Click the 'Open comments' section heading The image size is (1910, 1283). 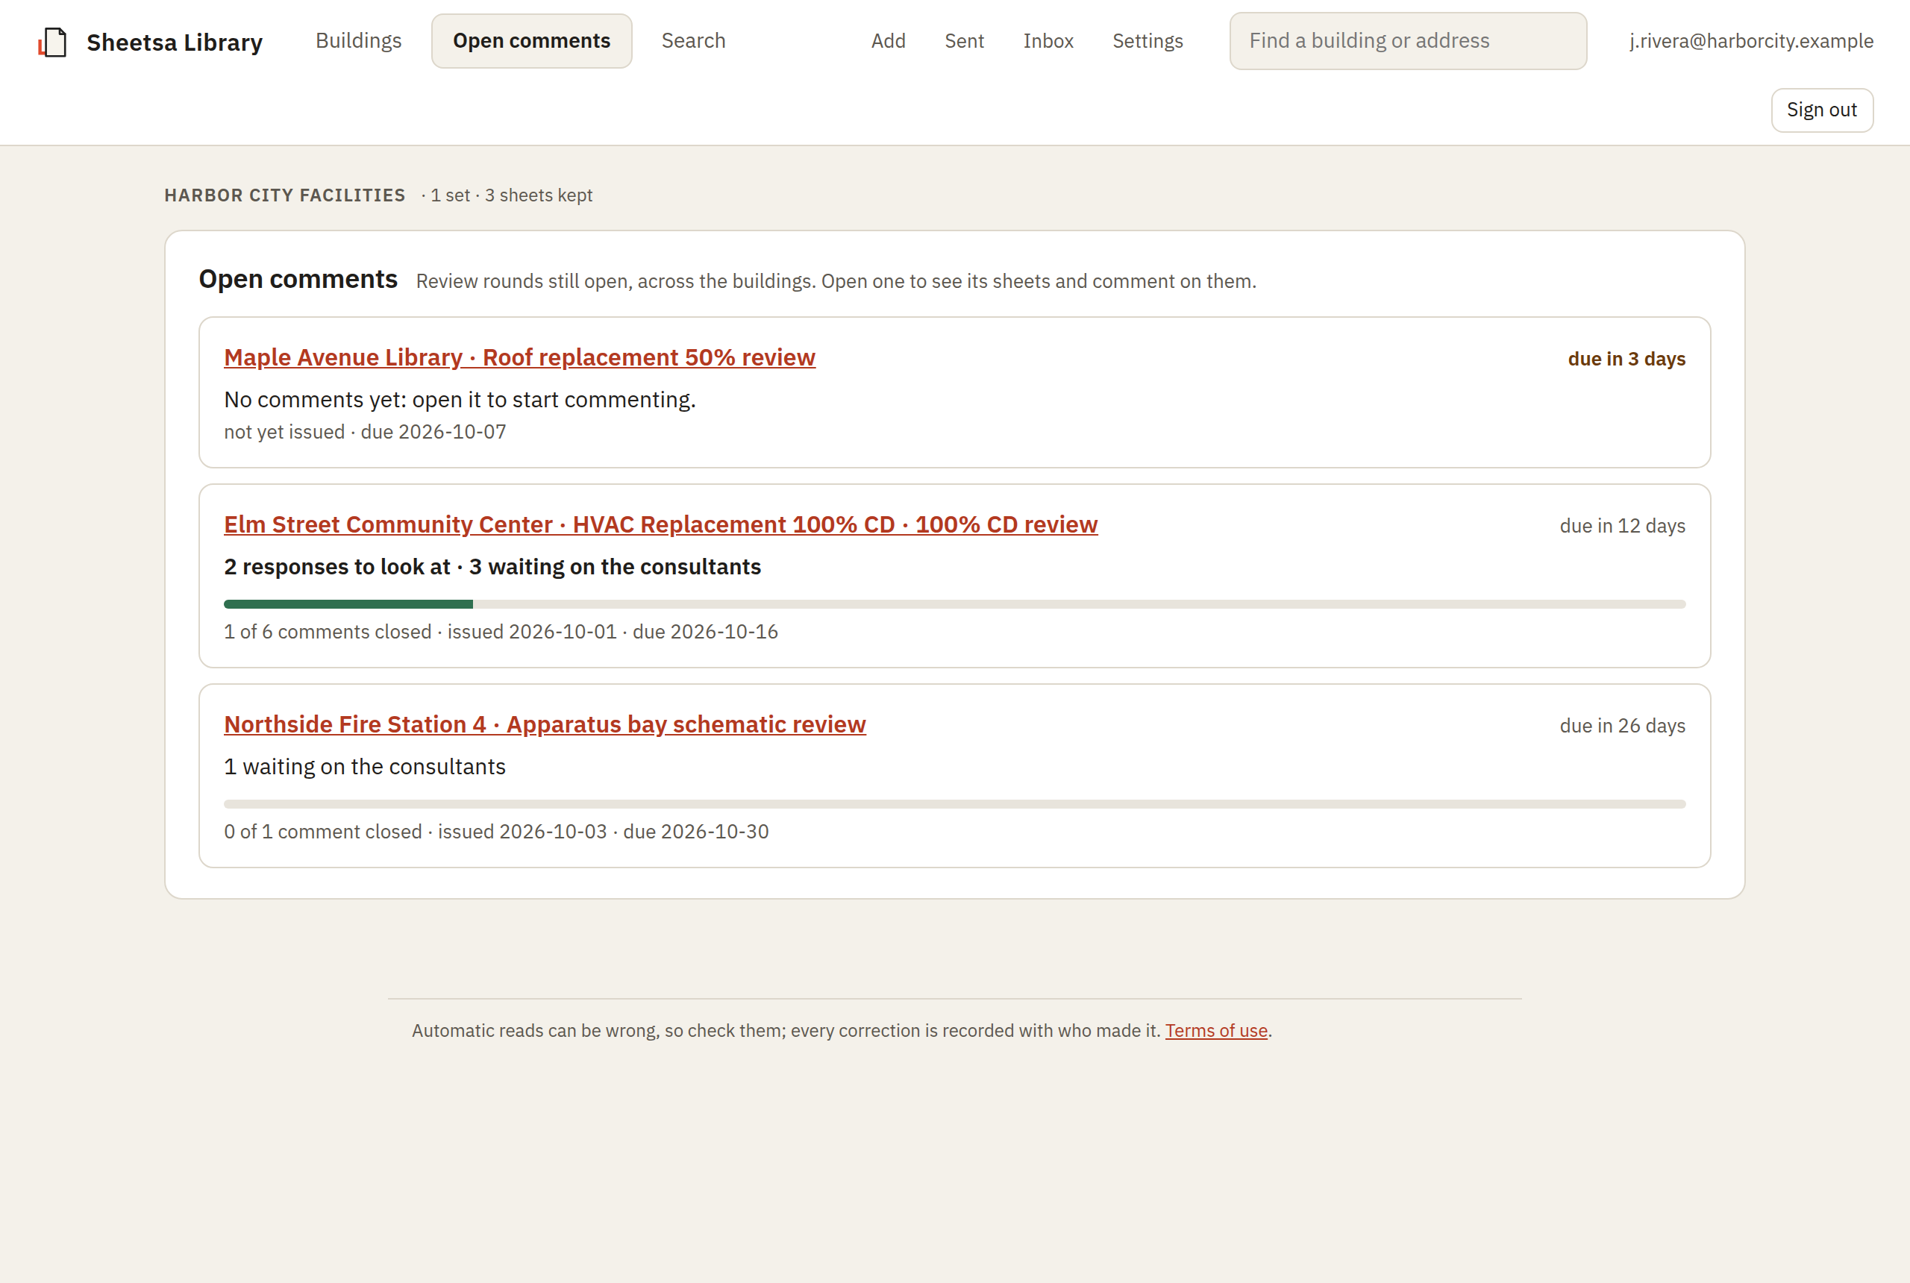(298, 279)
